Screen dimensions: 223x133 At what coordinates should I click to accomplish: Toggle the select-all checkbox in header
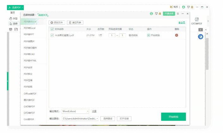click(x=52, y=29)
